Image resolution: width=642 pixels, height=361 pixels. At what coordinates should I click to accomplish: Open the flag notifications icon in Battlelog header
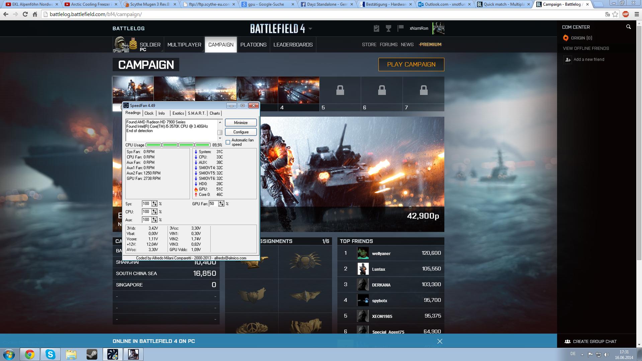pyautogui.click(x=400, y=28)
